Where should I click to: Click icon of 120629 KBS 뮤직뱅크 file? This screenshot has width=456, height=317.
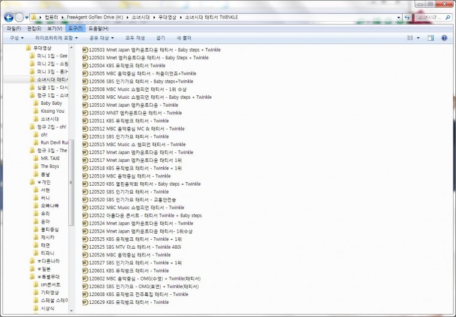pyautogui.click(x=85, y=302)
